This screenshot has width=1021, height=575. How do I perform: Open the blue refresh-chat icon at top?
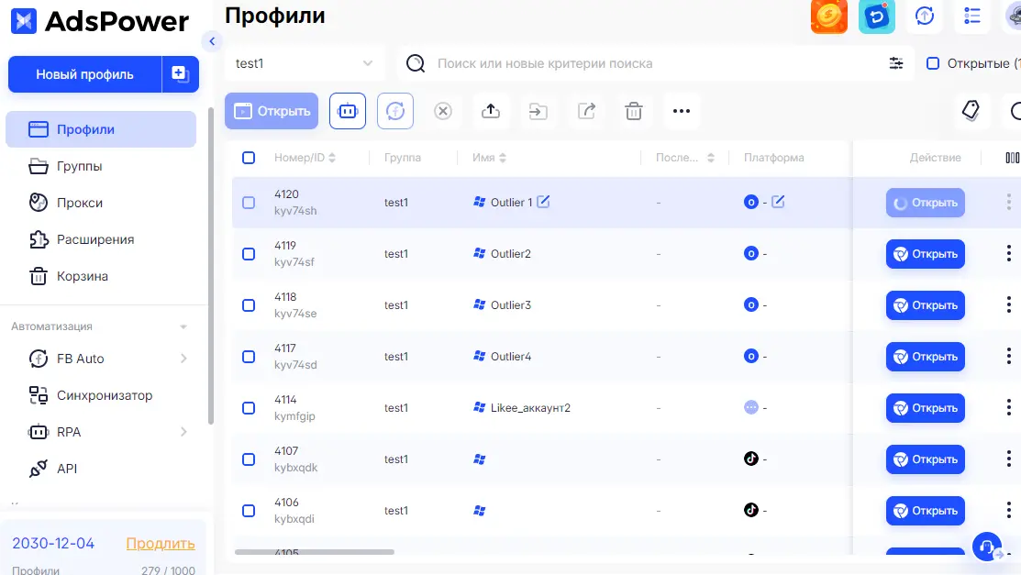tap(876, 16)
